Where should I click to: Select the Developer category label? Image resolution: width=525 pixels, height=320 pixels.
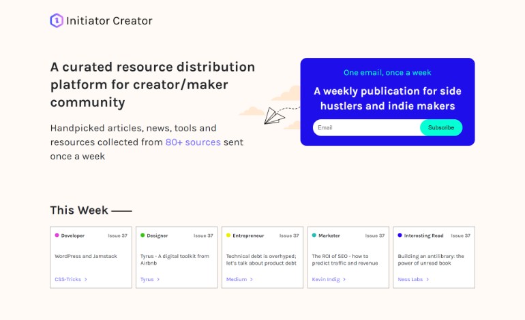pos(73,236)
